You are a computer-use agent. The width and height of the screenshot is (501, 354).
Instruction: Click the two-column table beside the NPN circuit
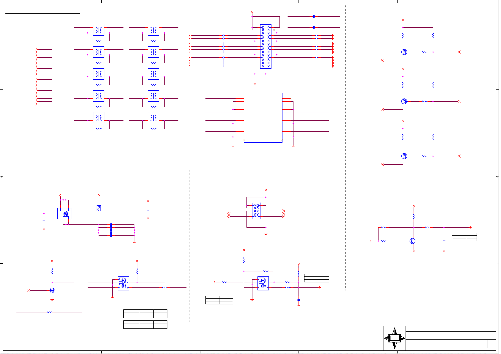click(x=464, y=237)
